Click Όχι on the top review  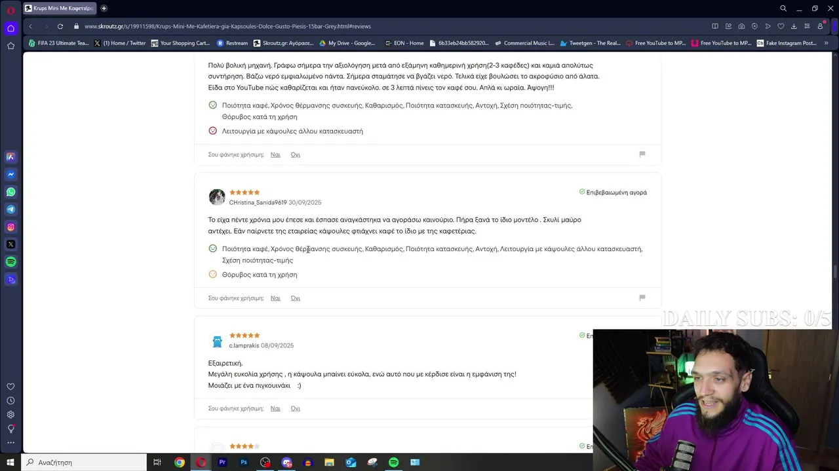point(296,155)
